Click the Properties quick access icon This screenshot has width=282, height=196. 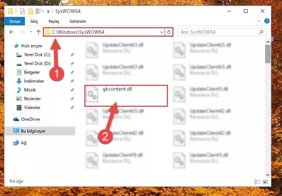[22, 11]
